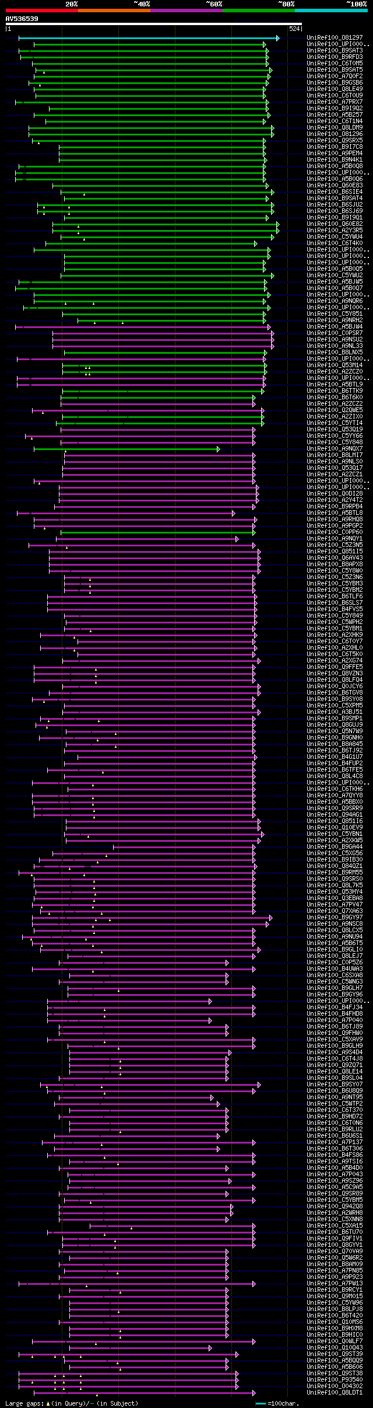Click label UniRef100_B6SIE4
The height and width of the screenshot is (1408, 373).
[335, 192]
